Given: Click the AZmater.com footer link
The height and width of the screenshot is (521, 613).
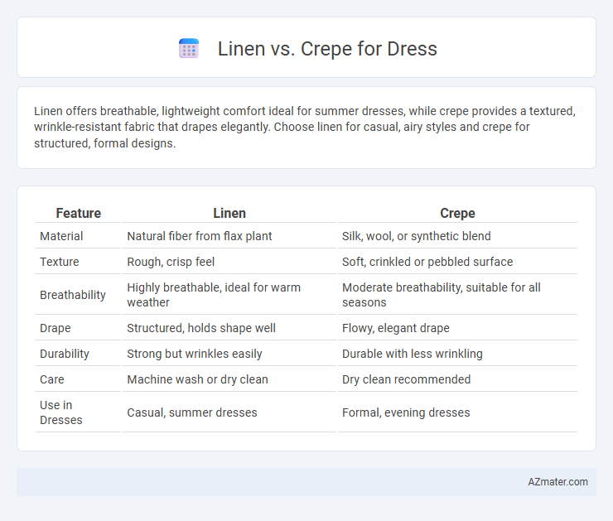Looking at the screenshot, I should (557, 481).
